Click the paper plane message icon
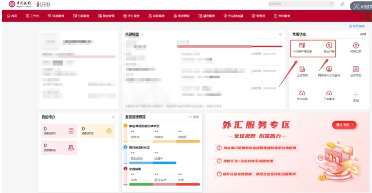The image size is (372, 193). point(342,4)
